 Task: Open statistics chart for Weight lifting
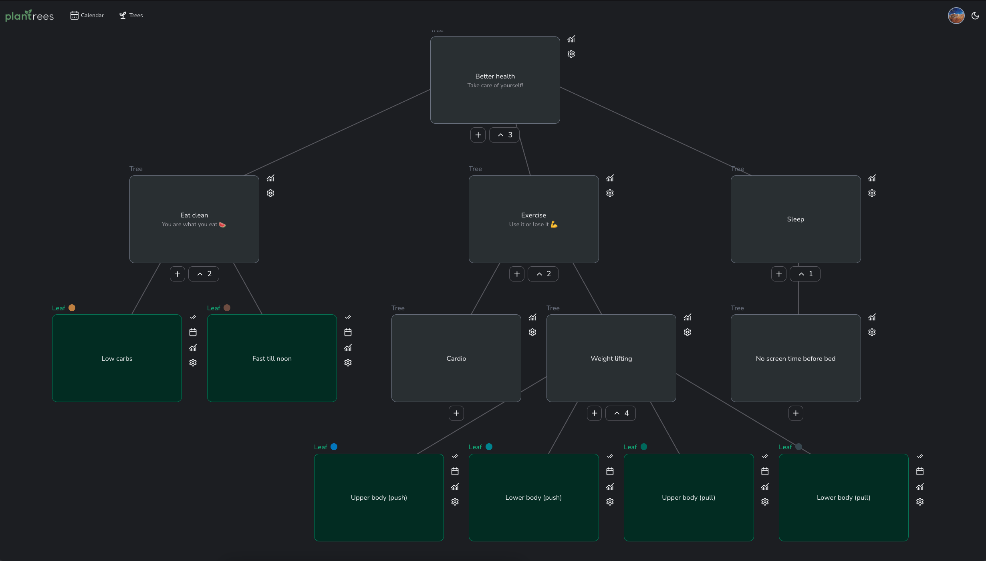coord(687,317)
